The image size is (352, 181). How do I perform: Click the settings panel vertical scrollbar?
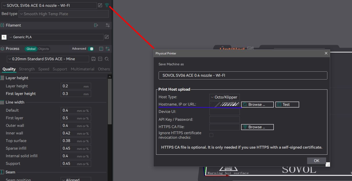(x=110, y=101)
